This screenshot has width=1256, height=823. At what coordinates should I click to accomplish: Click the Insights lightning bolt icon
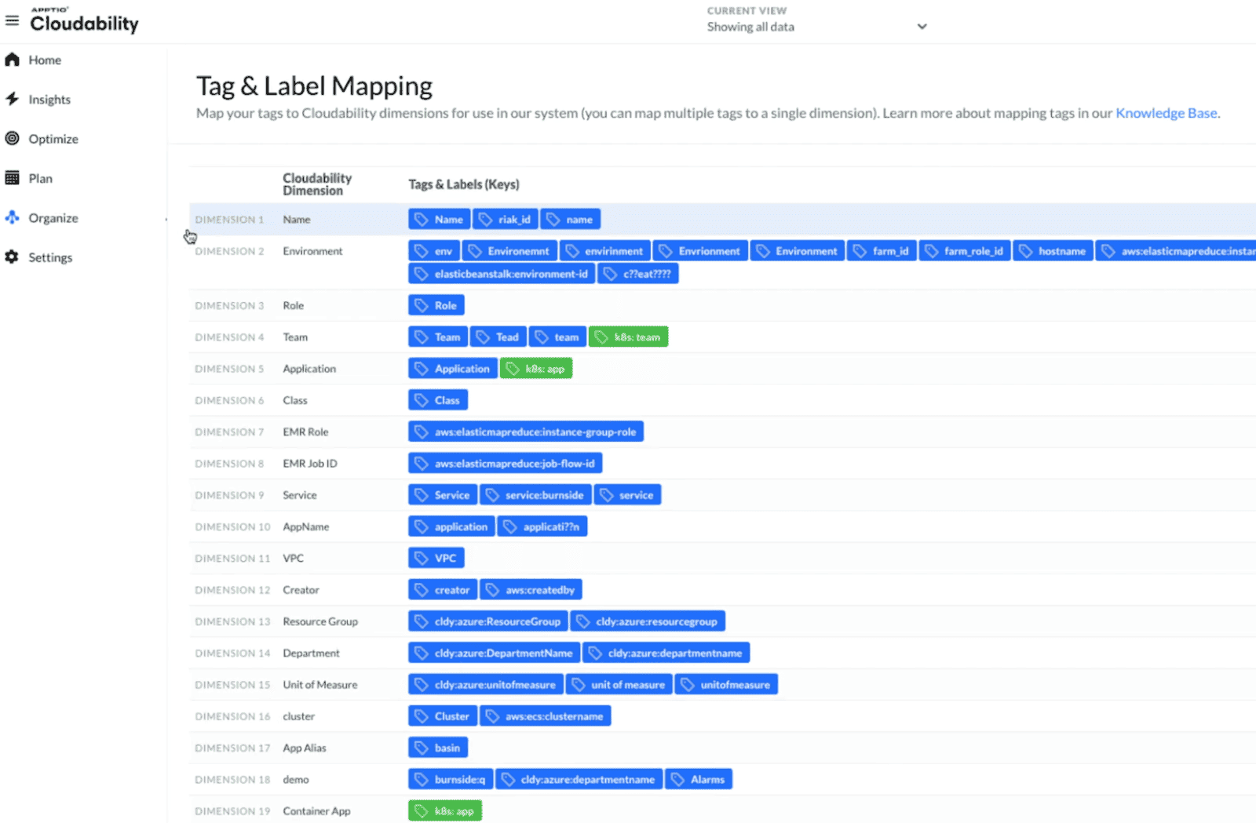tap(12, 99)
